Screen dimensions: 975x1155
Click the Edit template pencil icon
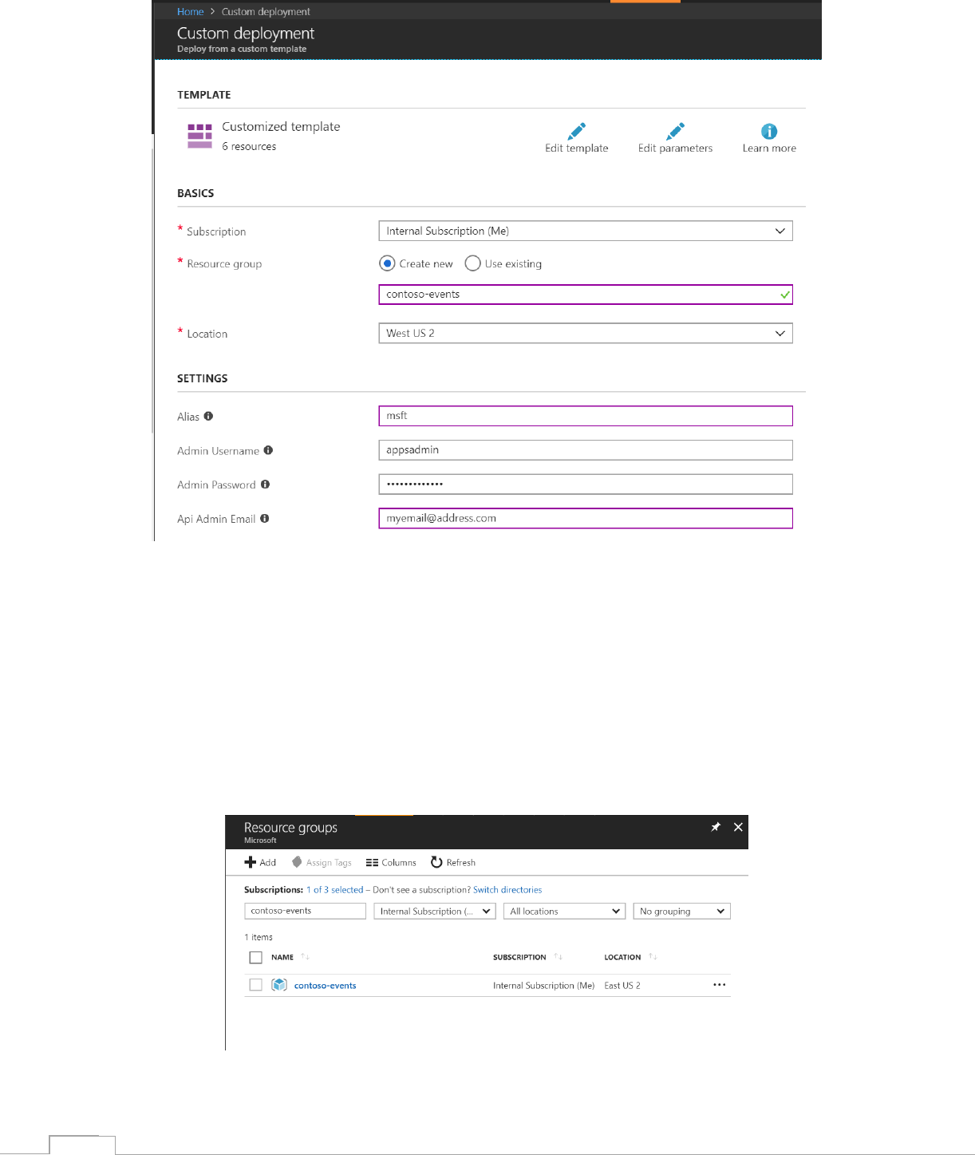[x=577, y=131]
